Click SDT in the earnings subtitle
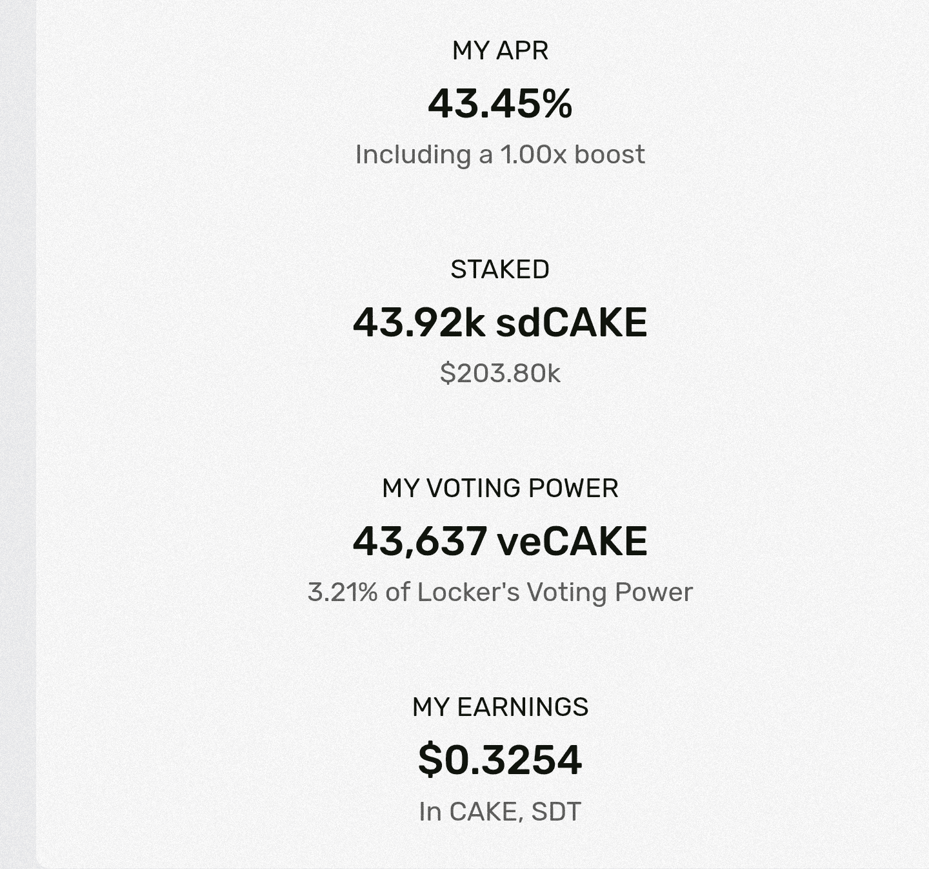 556,812
